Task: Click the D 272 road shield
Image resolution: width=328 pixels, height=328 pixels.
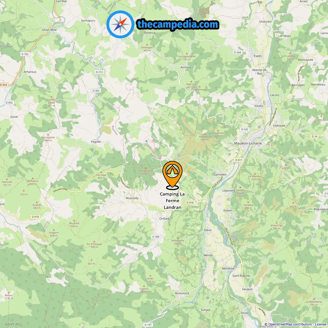Action: point(99,72)
